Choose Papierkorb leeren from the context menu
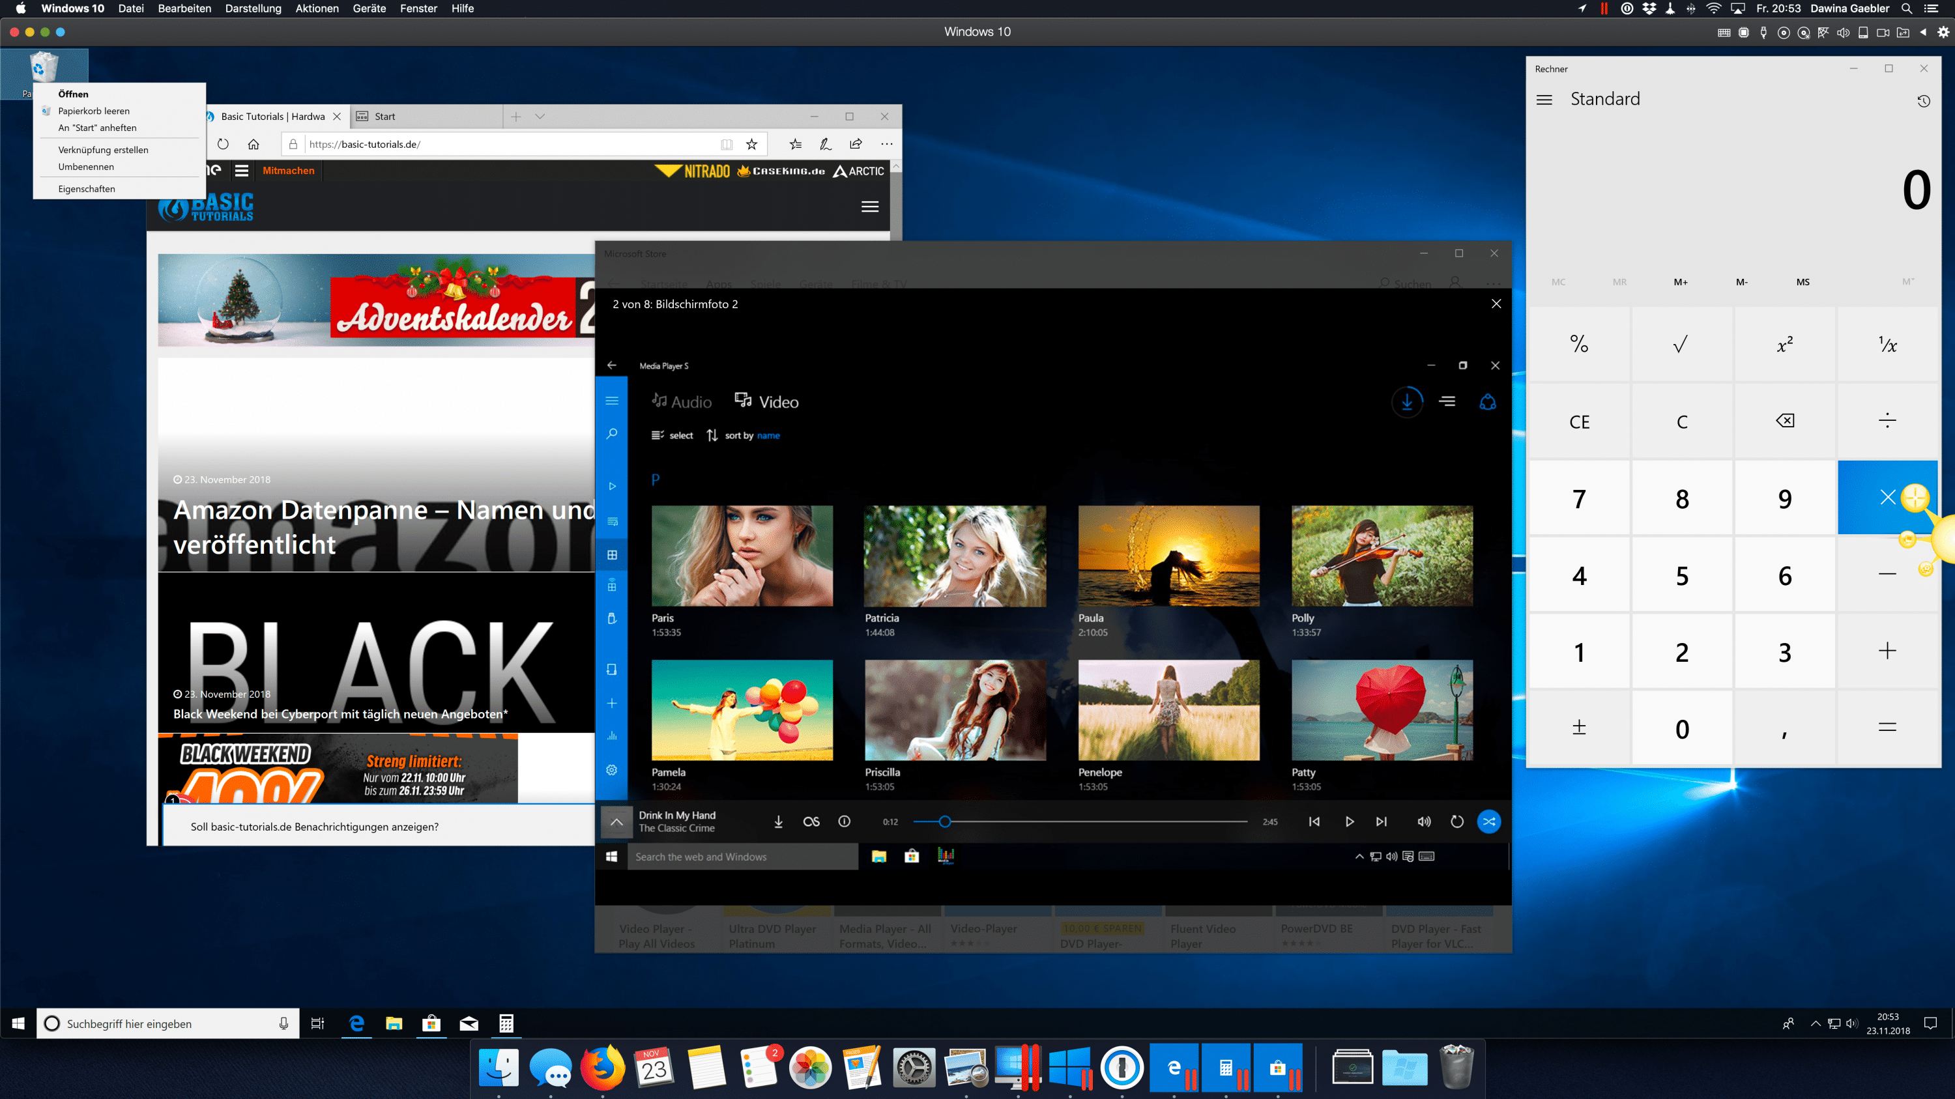The width and height of the screenshot is (1955, 1099). pyautogui.click(x=94, y=111)
